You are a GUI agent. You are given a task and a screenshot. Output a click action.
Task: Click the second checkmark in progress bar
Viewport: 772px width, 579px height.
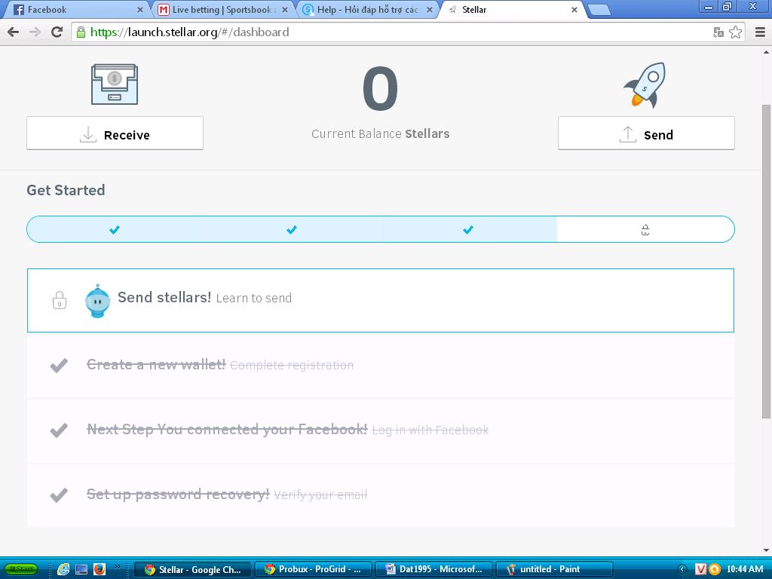click(x=292, y=229)
